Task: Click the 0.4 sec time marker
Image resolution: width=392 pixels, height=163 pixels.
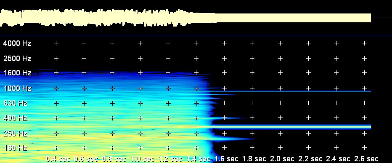Action: pyautogui.click(x=58, y=159)
